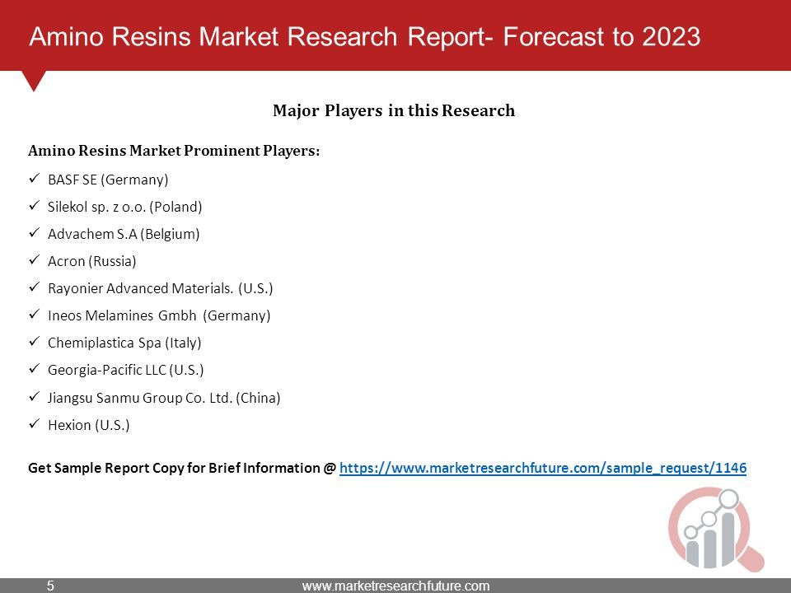Click the 'Advachem S.A (Belgium)' row
791x593 pixels.
124,234
